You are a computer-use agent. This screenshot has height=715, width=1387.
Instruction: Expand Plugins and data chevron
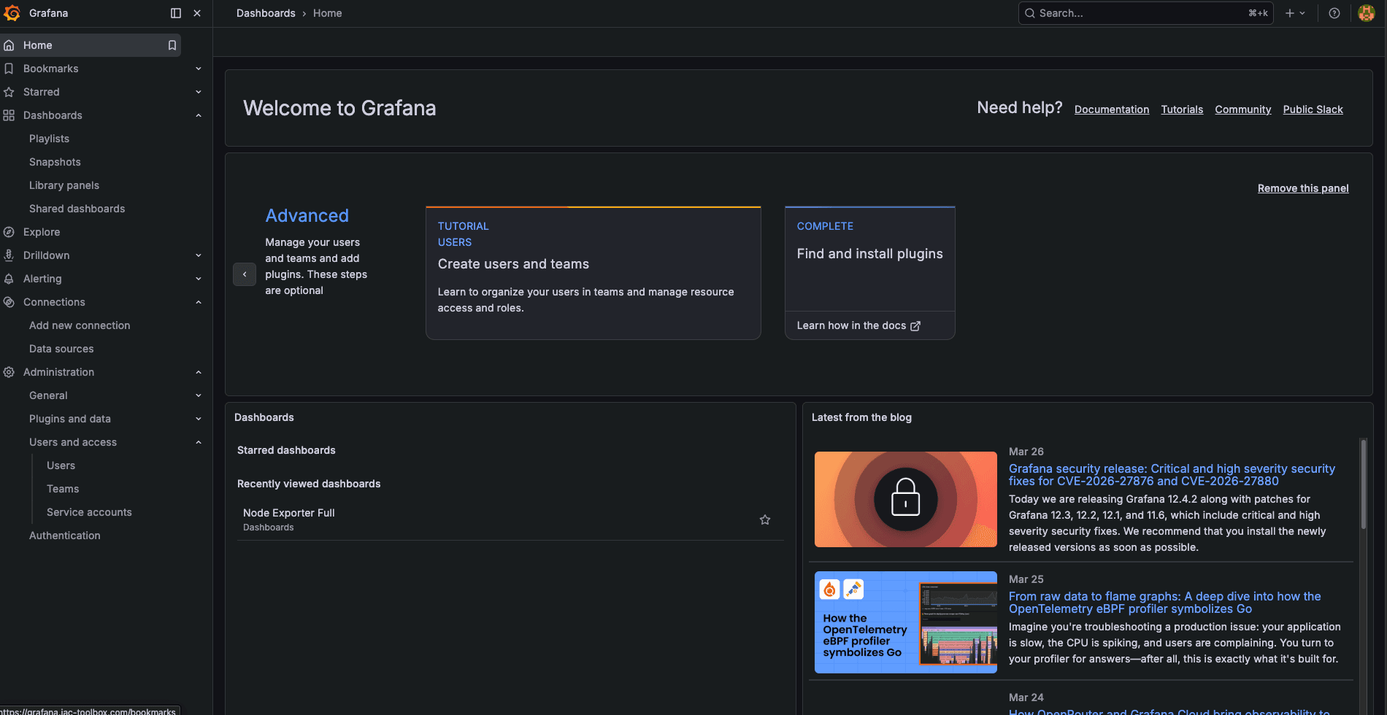[199, 419]
